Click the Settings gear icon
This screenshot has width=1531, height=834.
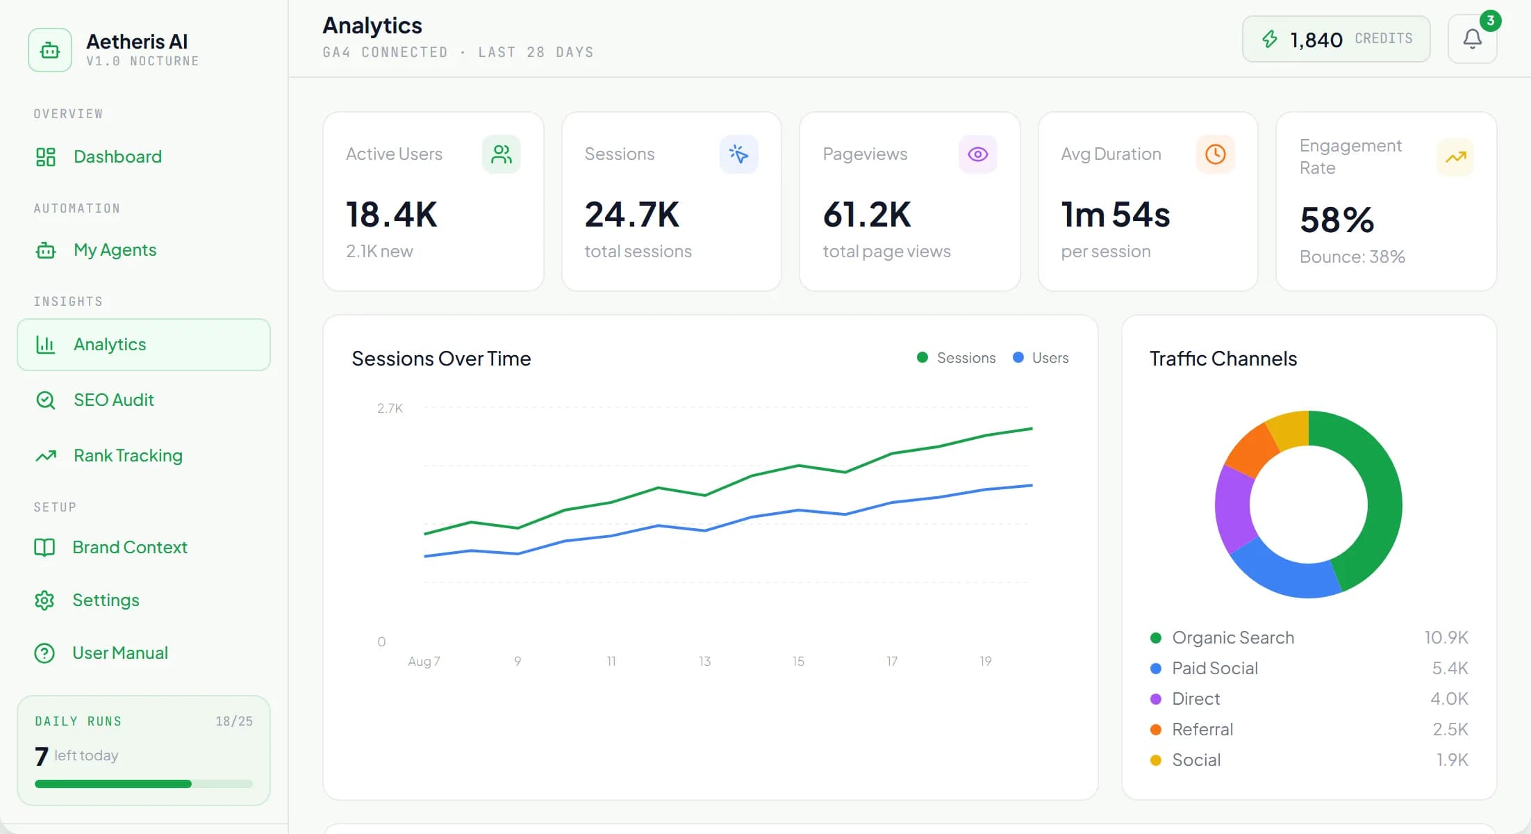point(44,600)
